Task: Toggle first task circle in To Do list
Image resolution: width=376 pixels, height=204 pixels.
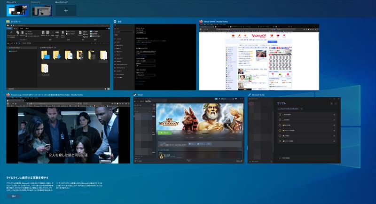Action: (280, 114)
